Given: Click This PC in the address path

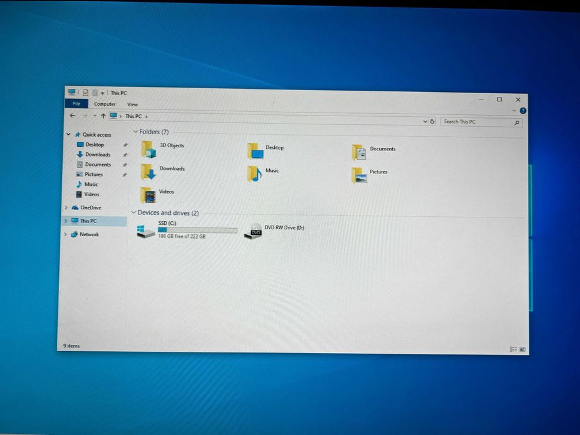Looking at the screenshot, I should coord(133,116).
